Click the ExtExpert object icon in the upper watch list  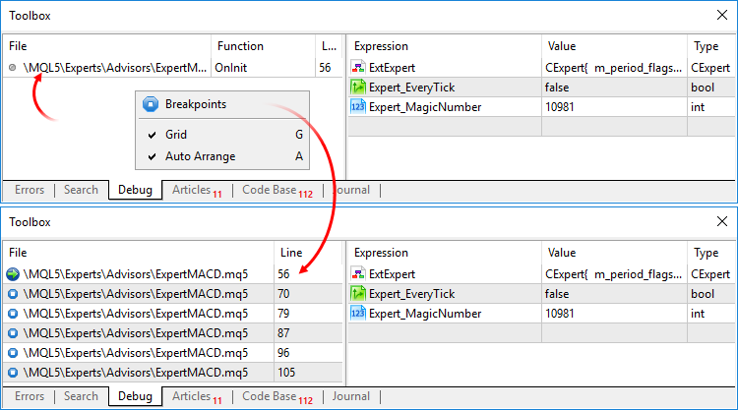click(358, 68)
